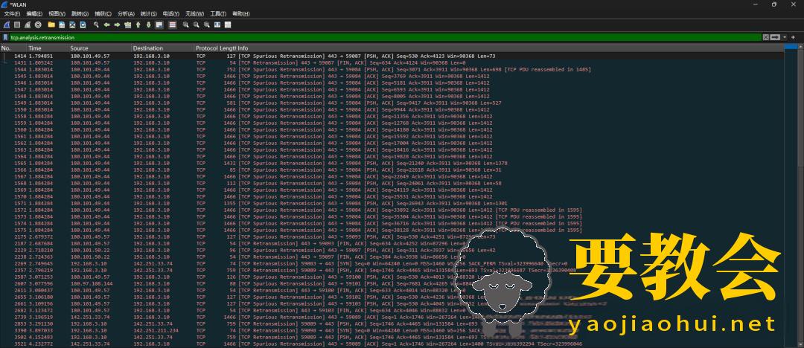804x348 pixels.
Task: Clear the display filter
Action: click(x=765, y=37)
